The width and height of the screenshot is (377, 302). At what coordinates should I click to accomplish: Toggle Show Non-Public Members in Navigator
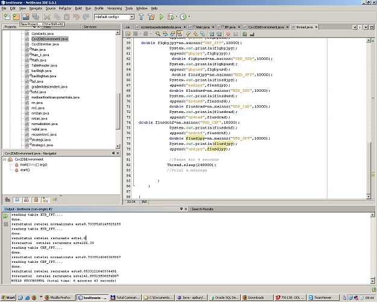[x=36, y=200]
